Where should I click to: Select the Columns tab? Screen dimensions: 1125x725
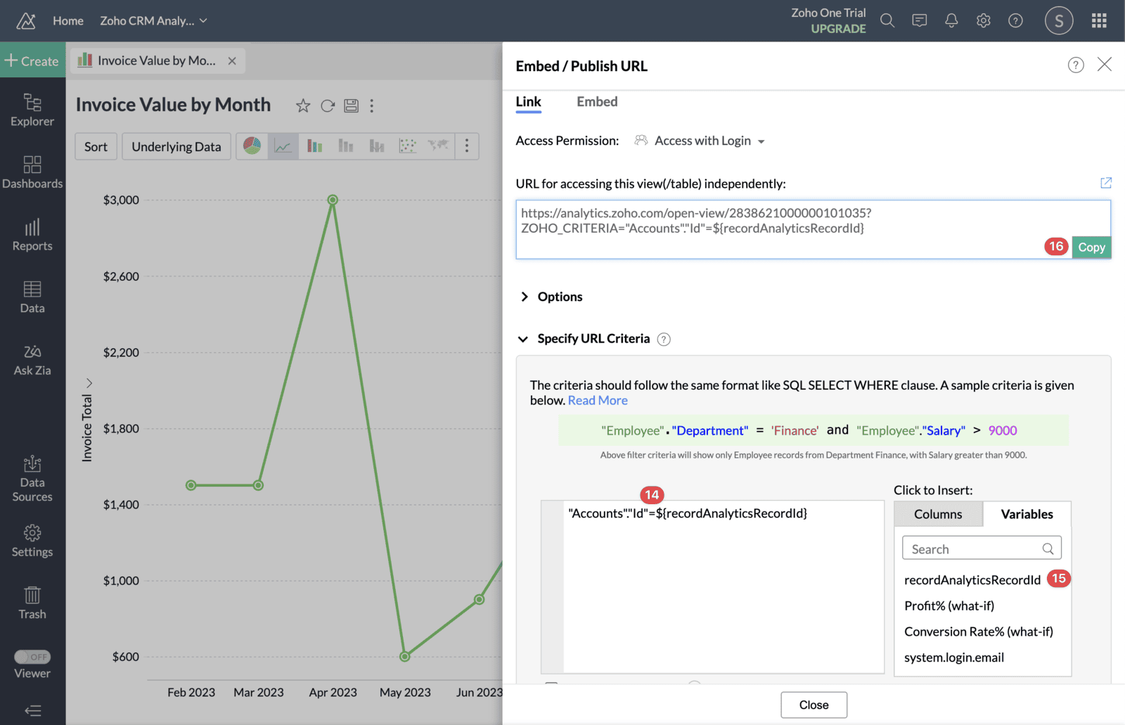click(938, 514)
